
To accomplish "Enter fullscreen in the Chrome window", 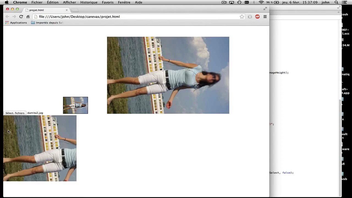I will pyautogui.click(x=265, y=9).
